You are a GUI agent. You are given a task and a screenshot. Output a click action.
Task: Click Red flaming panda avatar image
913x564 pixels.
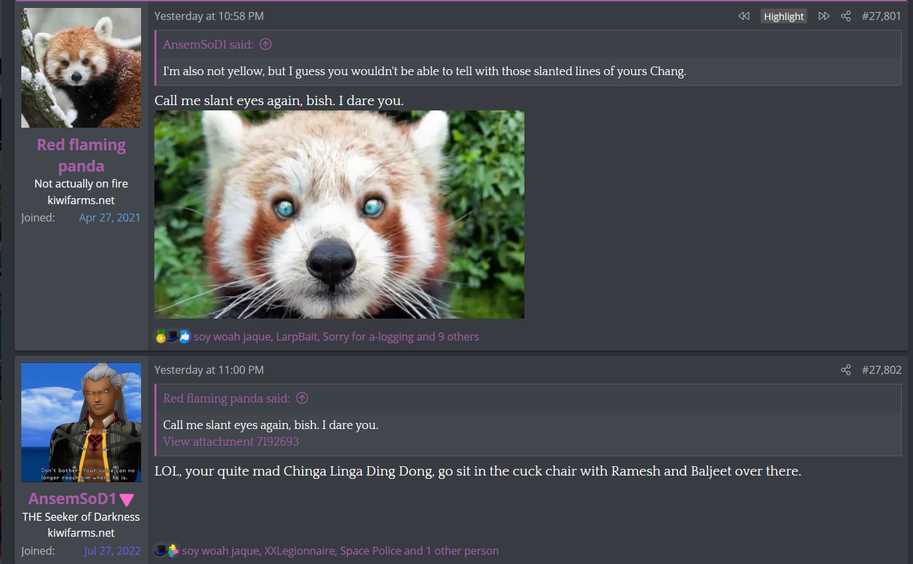coord(81,68)
